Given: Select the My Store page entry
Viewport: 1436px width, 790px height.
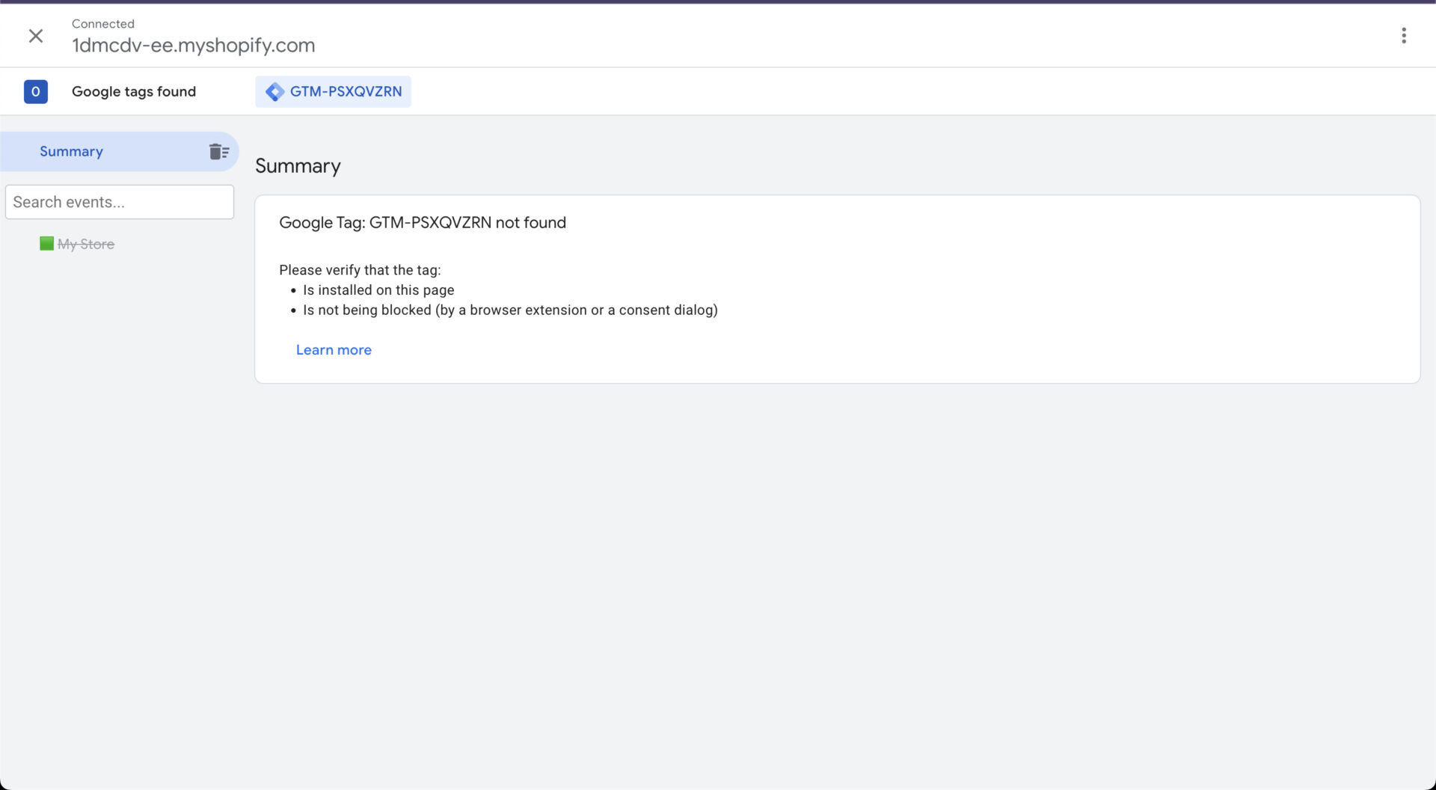Looking at the screenshot, I should (86, 244).
